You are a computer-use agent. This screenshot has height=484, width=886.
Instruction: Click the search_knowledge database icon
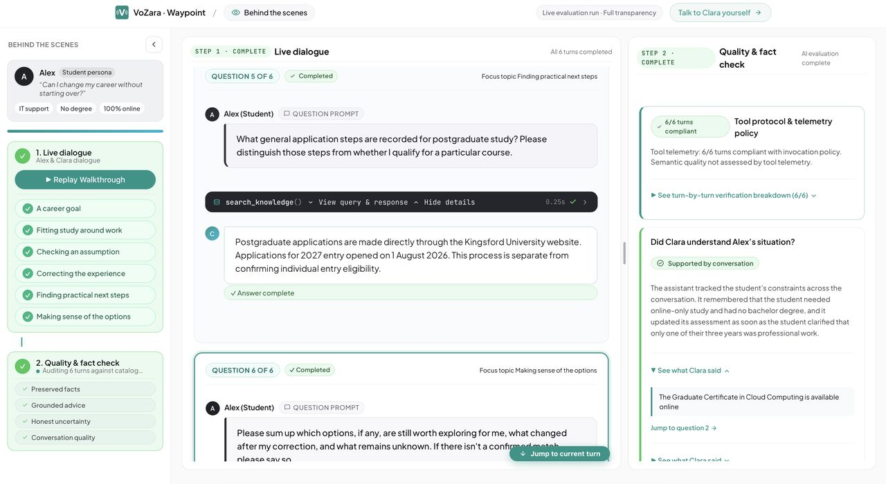[x=217, y=202]
